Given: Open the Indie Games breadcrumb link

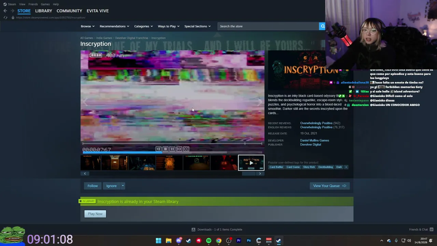Looking at the screenshot, I should (104, 38).
